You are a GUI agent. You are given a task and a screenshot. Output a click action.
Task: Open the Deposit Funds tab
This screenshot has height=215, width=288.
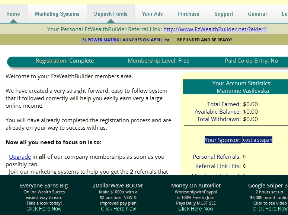click(x=111, y=14)
